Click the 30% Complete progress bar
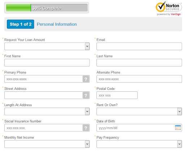 tap(47, 8)
